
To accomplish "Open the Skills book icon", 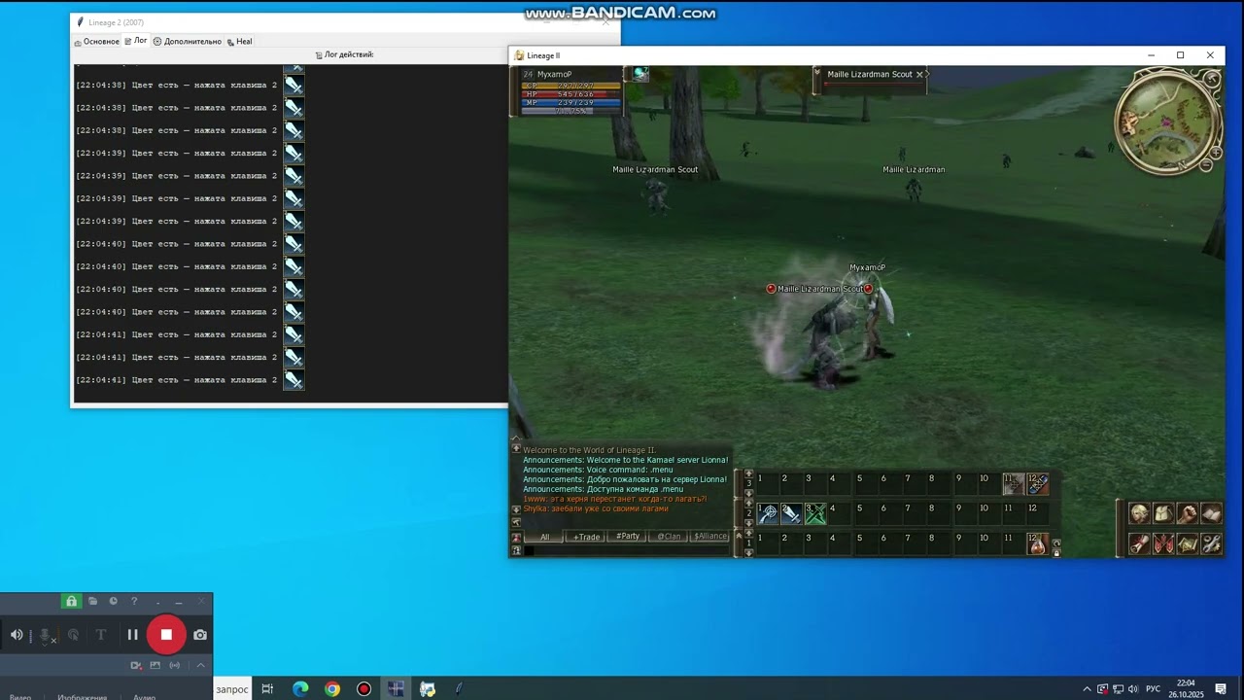I will click(1211, 513).
